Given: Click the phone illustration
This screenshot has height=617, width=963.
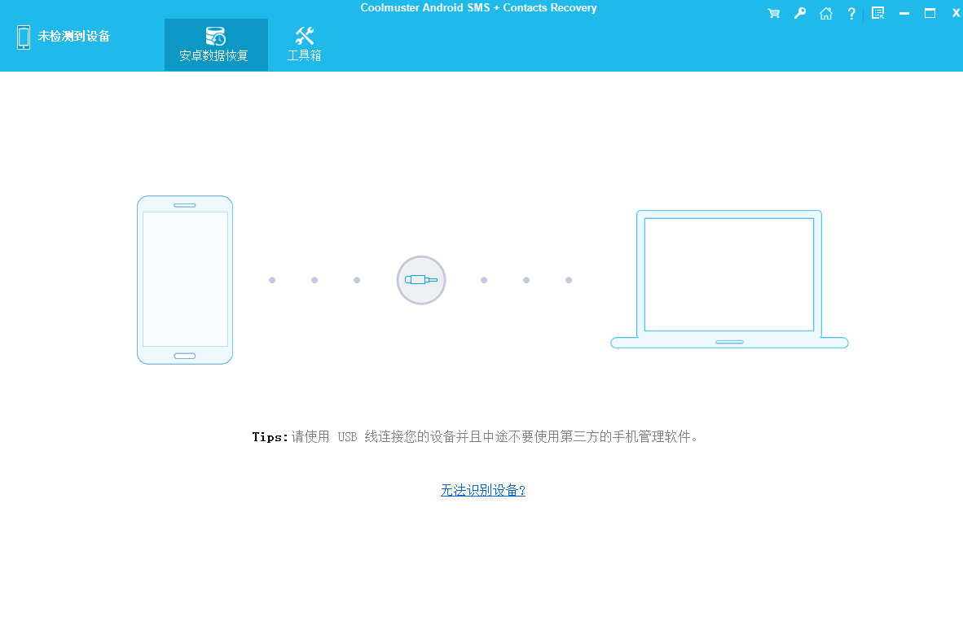Looking at the screenshot, I should pyautogui.click(x=185, y=280).
